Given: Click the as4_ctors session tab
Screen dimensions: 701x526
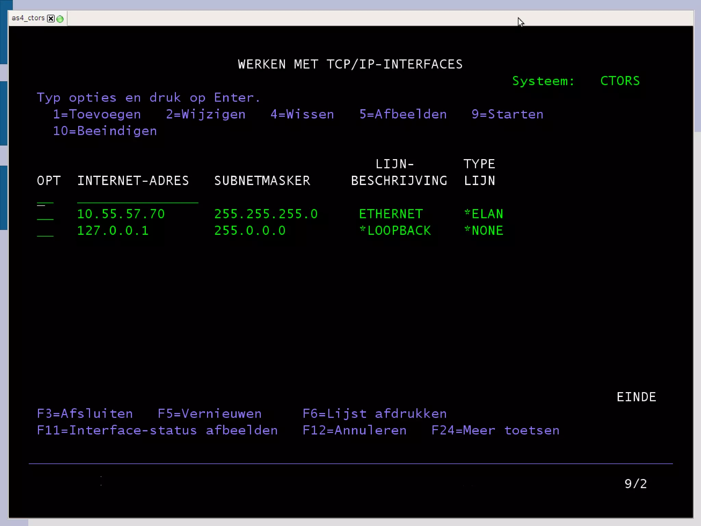Looking at the screenshot, I should tap(28, 18).
